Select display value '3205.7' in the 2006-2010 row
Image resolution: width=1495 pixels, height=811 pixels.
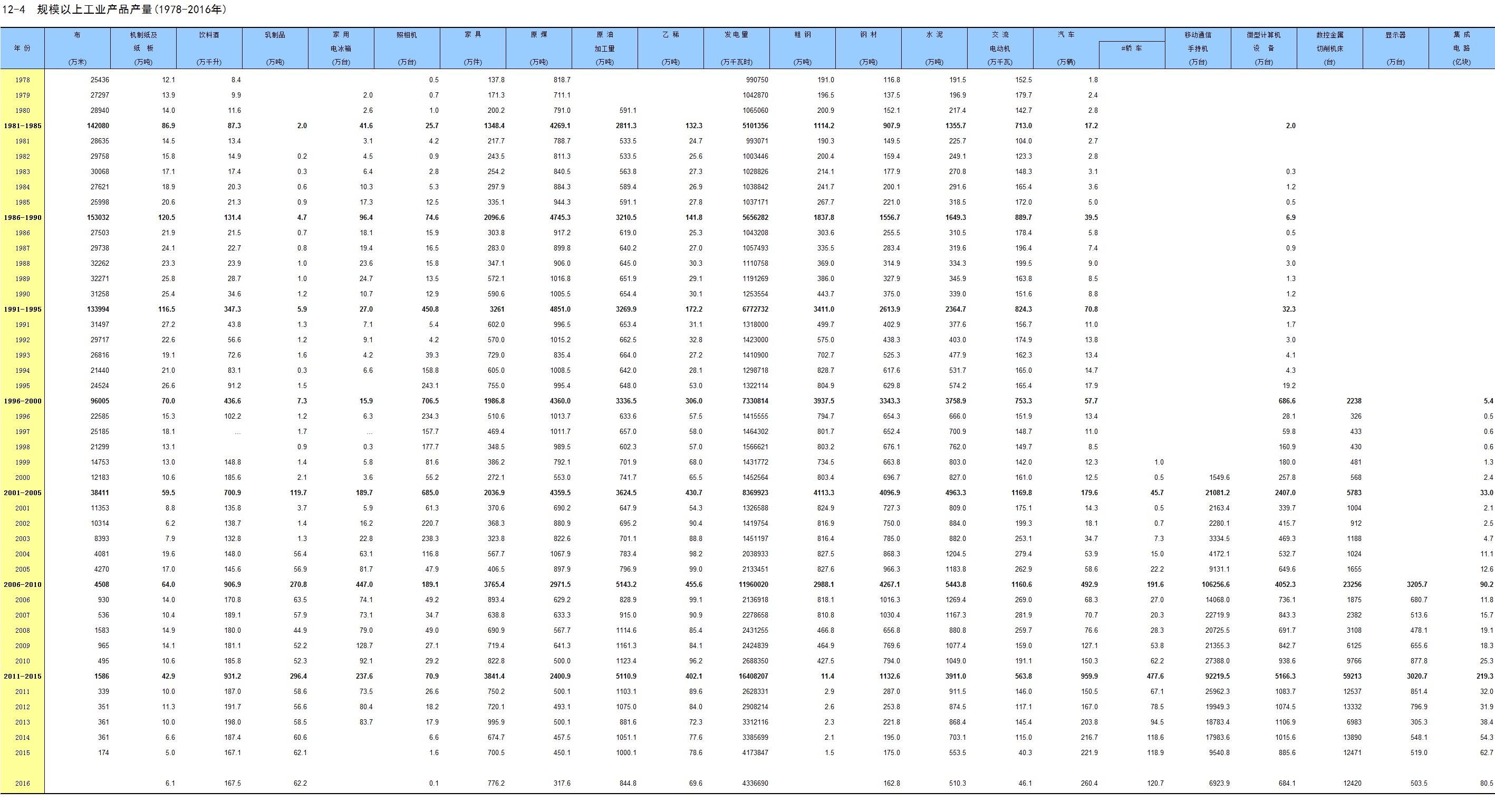point(1416,585)
